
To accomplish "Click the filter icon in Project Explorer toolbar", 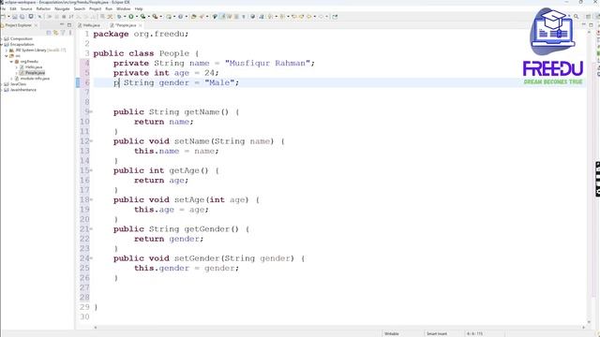I will pos(63,33).
